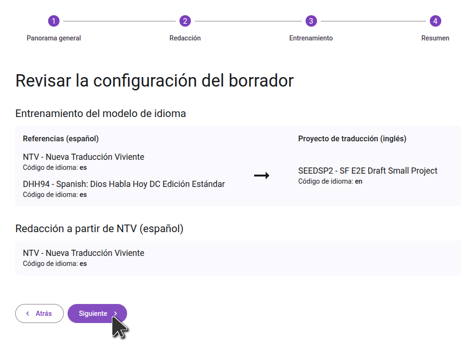The width and height of the screenshot is (476, 343).
Task: Click the left chevron in Atrás button
Action: [28, 314]
